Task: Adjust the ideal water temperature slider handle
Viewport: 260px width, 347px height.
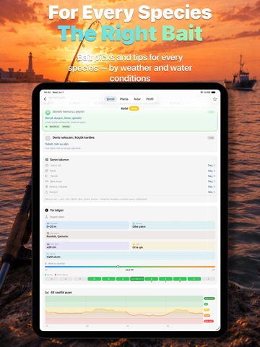Action: click(x=118, y=267)
